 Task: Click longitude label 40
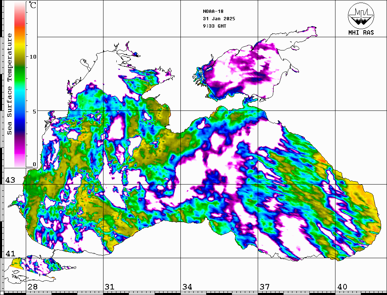(x=342, y=287)
